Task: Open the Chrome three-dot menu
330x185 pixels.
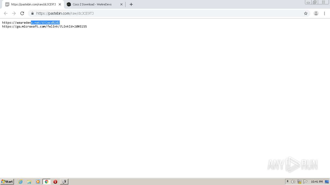Action: (x=324, y=13)
